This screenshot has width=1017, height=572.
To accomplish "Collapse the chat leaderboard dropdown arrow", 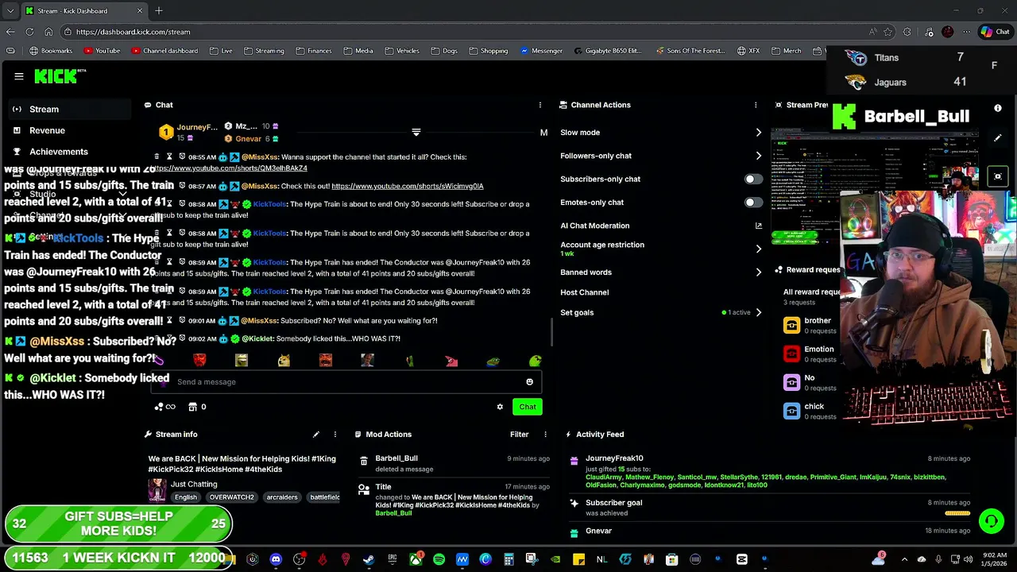I will coord(416,133).
